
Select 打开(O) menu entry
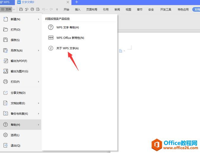21,30
